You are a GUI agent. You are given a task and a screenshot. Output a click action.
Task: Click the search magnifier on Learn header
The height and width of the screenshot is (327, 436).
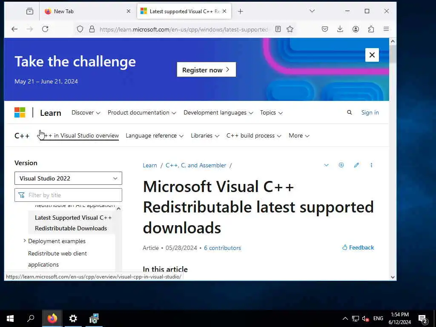350,112
